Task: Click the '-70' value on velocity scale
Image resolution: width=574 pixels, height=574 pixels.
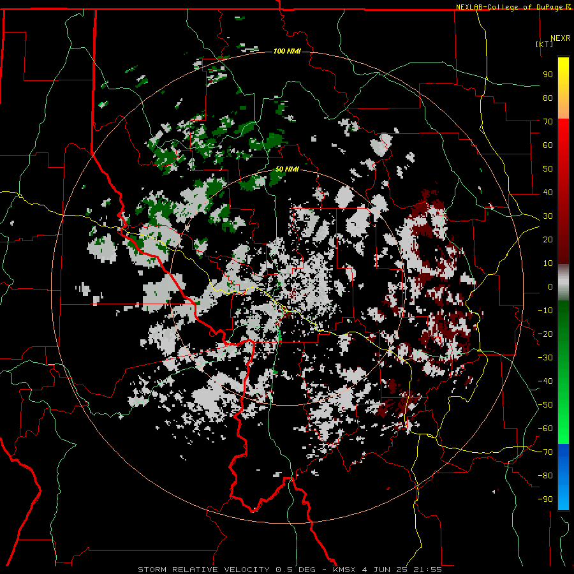Action: click(x=545, y=452)
